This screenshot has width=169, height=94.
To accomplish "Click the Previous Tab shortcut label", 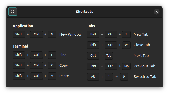I will coord(144,66).
